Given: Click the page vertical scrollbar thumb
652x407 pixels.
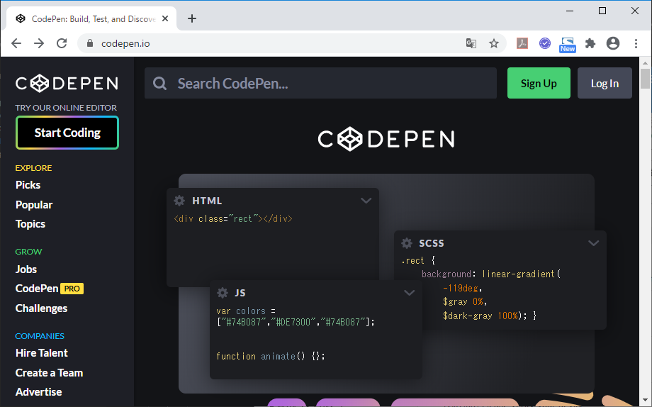Looking at the screenshot, I should coord(645,79).
